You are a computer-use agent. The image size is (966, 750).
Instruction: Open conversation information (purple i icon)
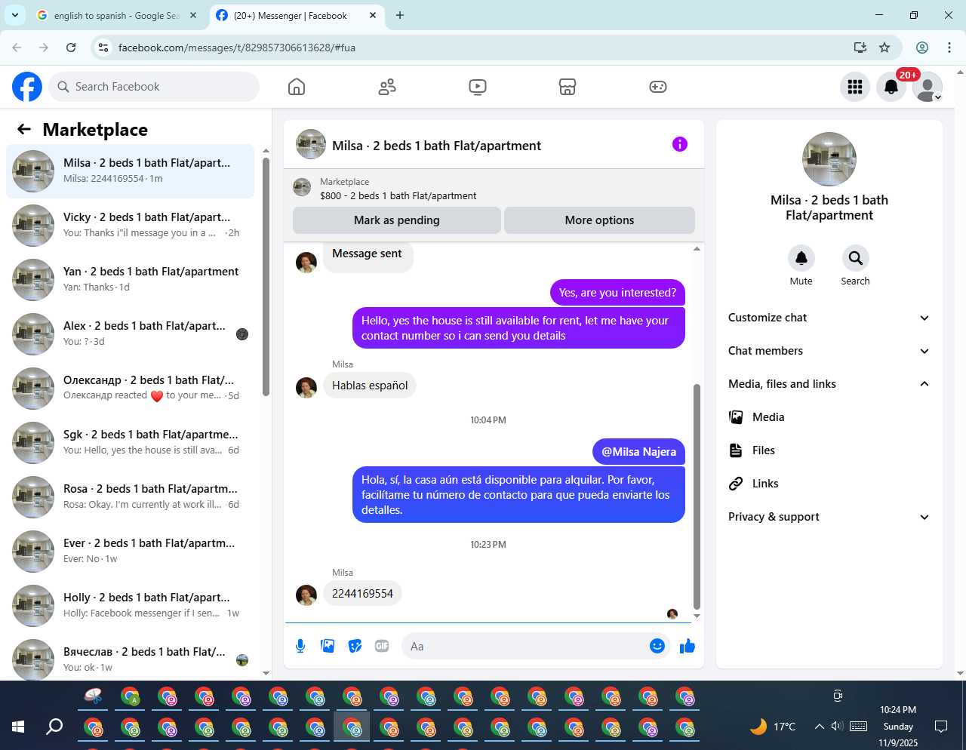tap(680, 144)
